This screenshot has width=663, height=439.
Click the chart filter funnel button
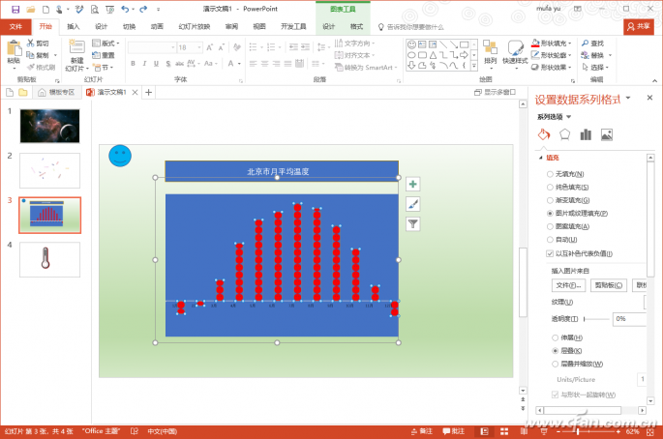point(412,224)
